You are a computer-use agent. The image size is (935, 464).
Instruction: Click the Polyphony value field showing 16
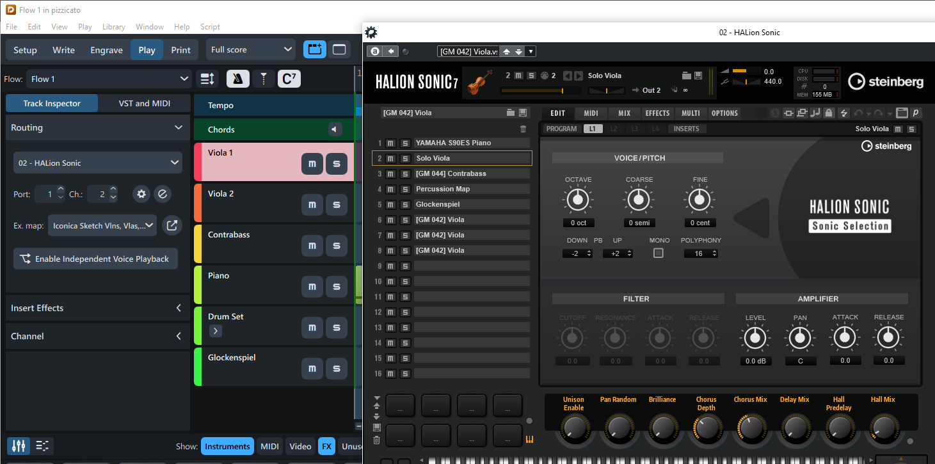[x=701, y=253]
